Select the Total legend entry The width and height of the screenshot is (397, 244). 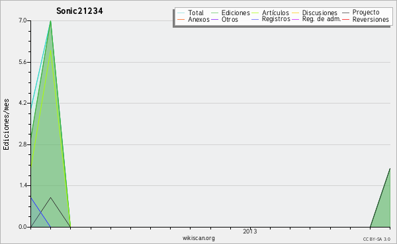click(x=196, y=13)
